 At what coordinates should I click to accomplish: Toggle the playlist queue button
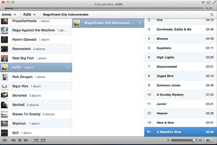click(x=208, y=140)
